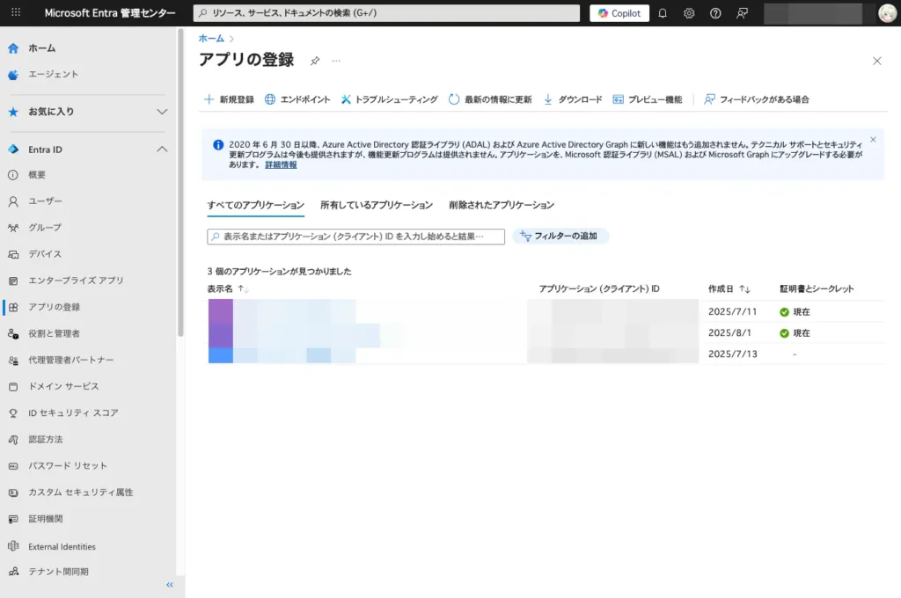901x598 pixels.
Task: Open グループ in the sidebar
Action: click(x=45, y=228)
